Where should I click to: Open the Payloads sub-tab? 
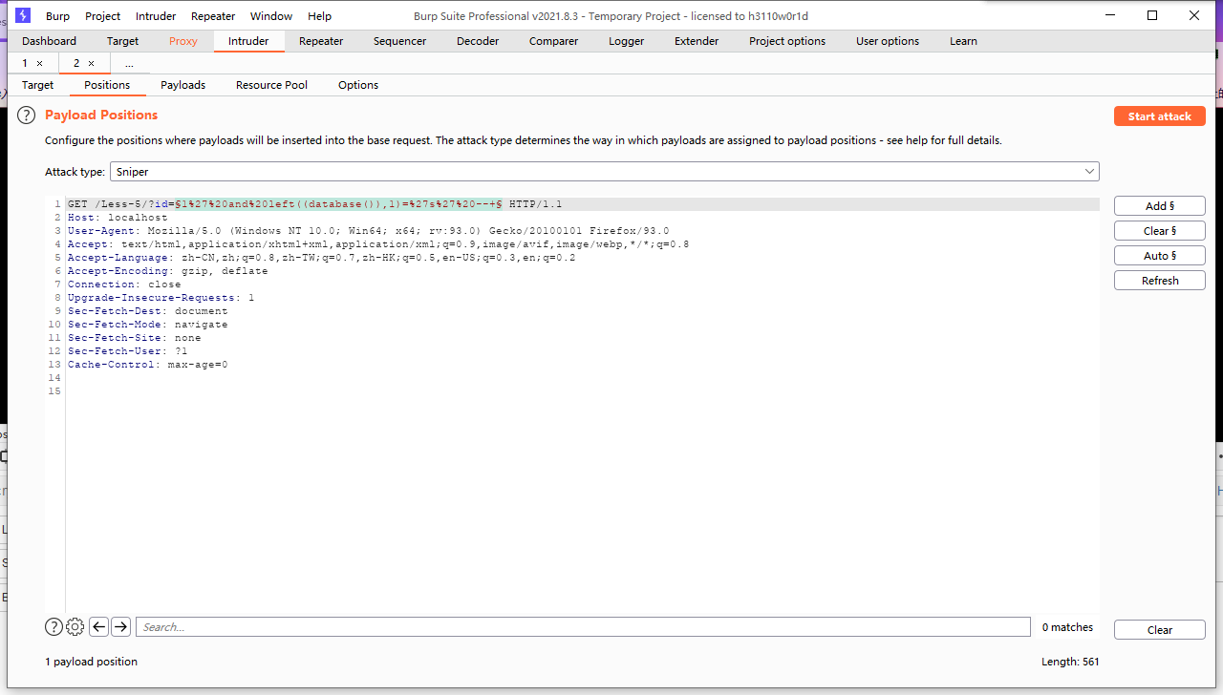[182, 85]
